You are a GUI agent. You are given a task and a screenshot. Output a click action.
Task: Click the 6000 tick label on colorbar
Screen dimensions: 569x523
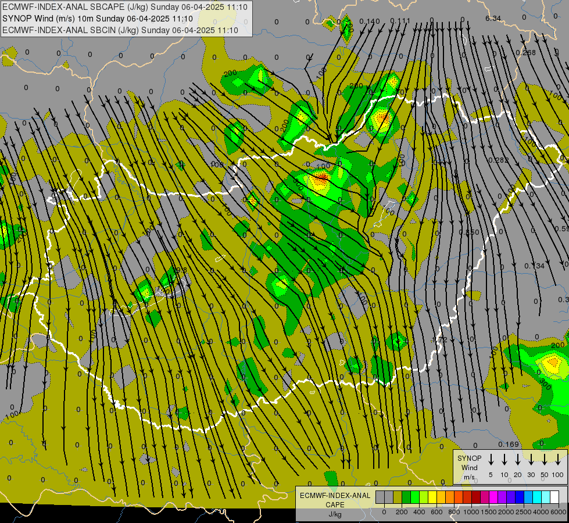(559, 512)
